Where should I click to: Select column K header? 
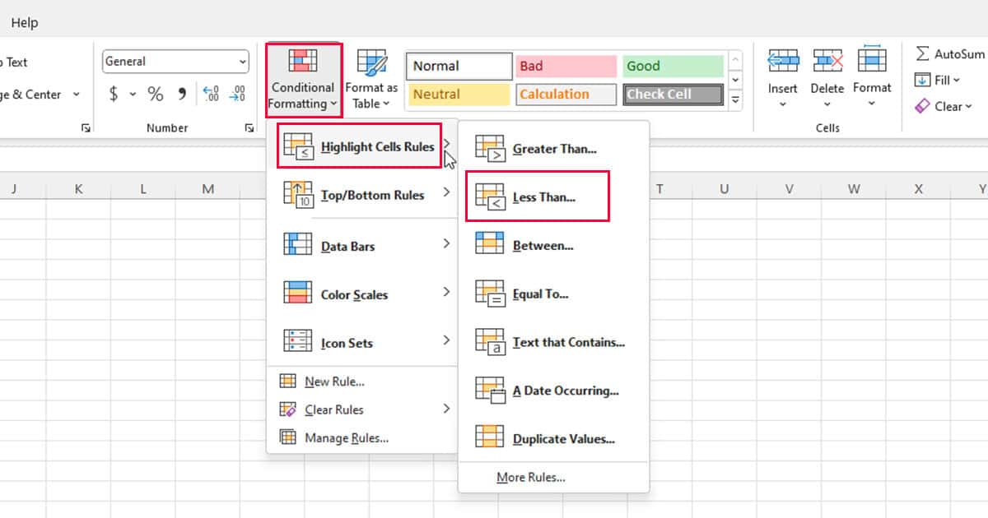click(x=78, y=189)
